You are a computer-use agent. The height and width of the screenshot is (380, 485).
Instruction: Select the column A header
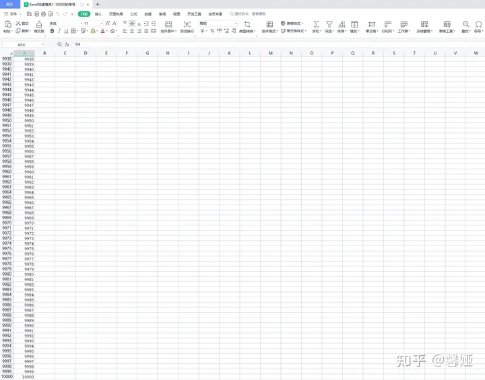24,53
